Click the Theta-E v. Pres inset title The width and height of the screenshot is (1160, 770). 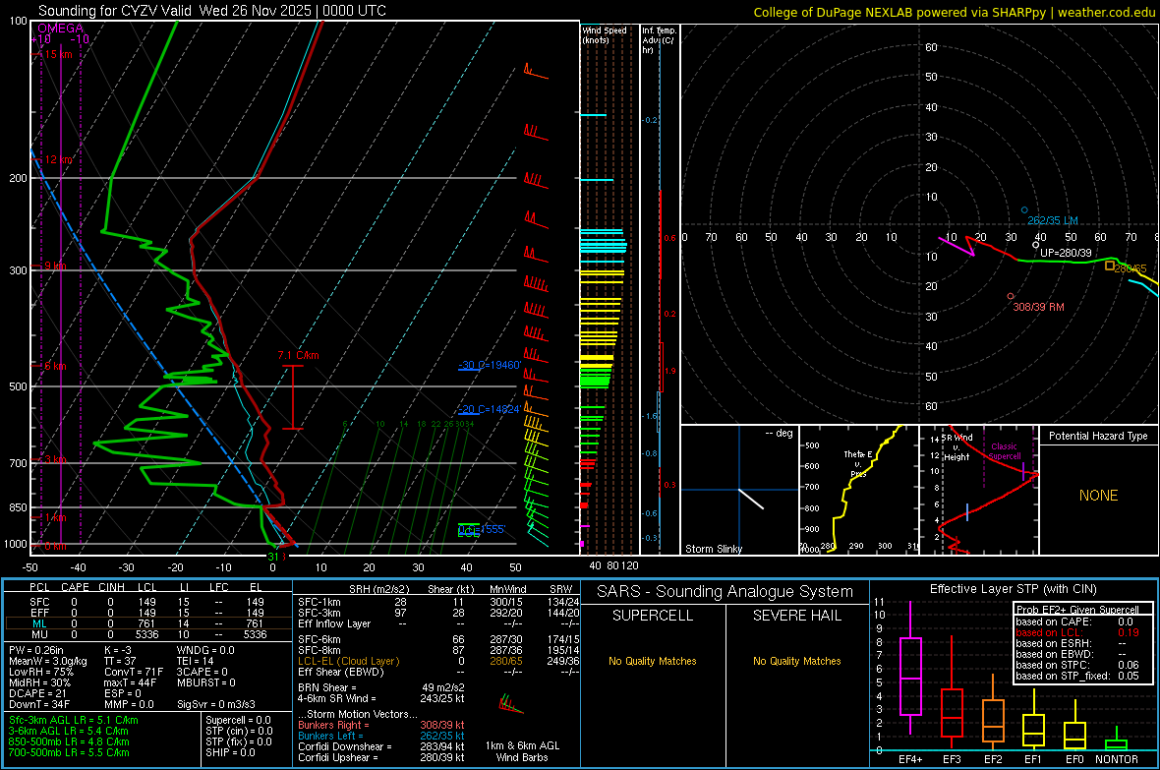858,463
